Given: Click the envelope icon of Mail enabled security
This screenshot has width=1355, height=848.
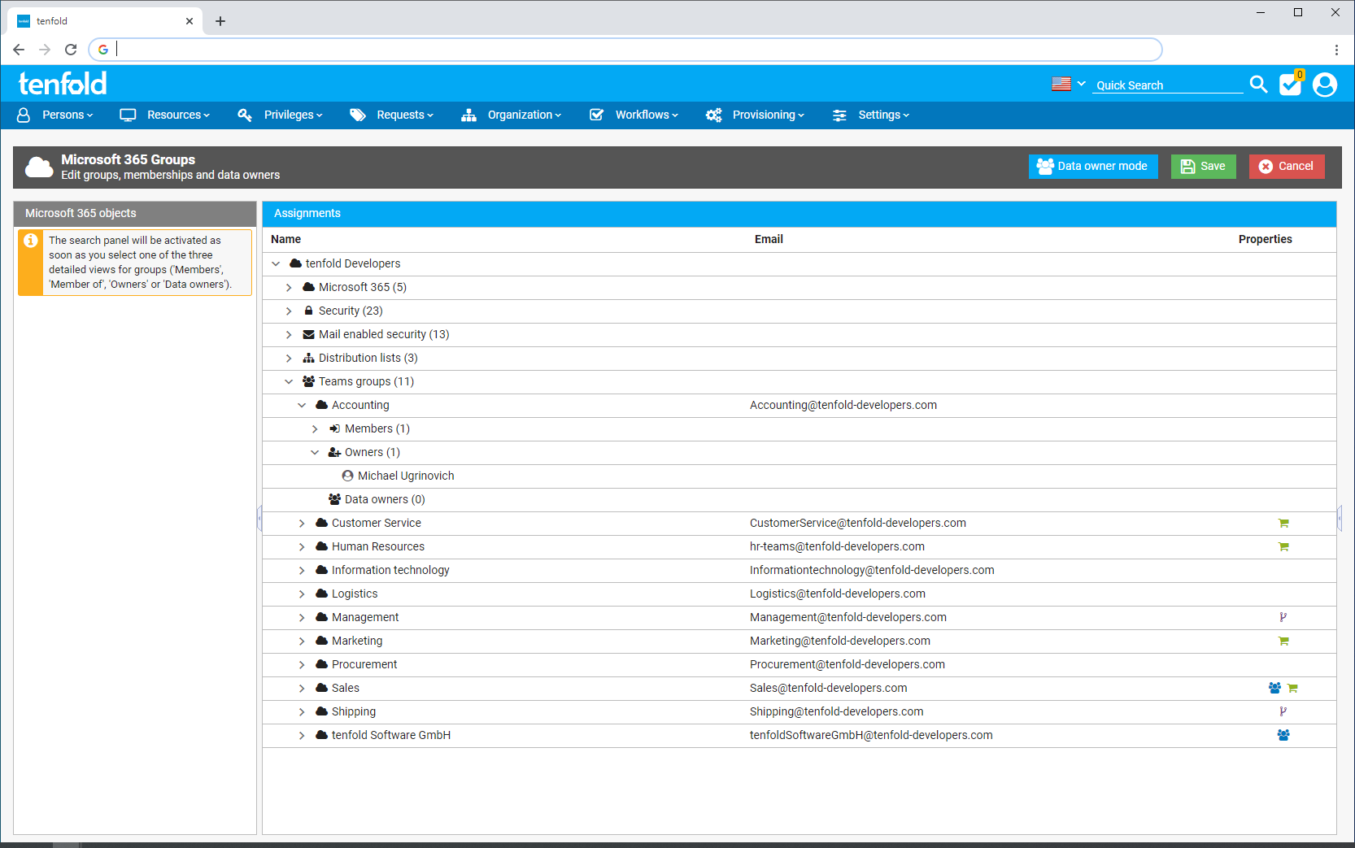Looking at the screenshot, I should [309, 334].
